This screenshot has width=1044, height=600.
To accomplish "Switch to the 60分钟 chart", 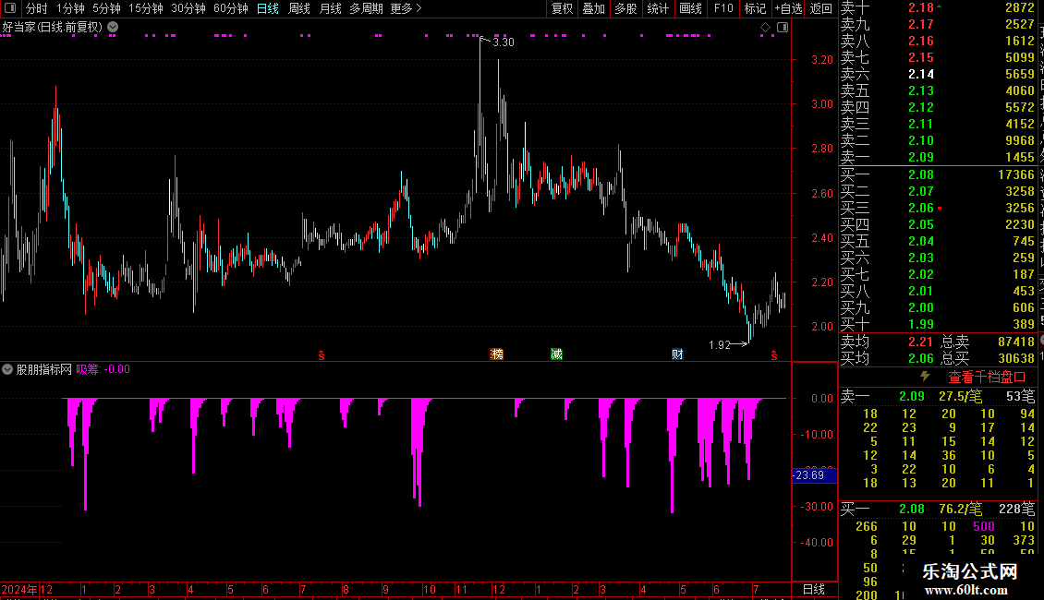I will click(231, 8).
